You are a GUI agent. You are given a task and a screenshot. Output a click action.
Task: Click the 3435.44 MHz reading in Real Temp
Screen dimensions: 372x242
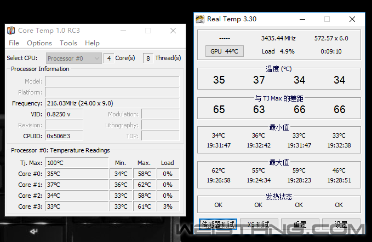[x=278, y=38]
